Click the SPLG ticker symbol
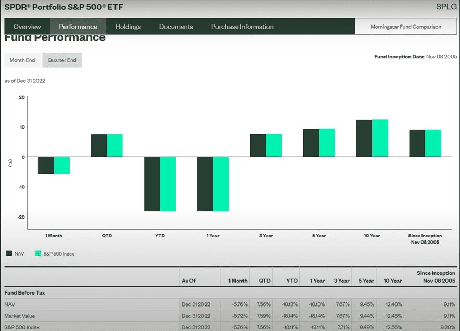Screen dimensions: 460x331 pos(446,7)
